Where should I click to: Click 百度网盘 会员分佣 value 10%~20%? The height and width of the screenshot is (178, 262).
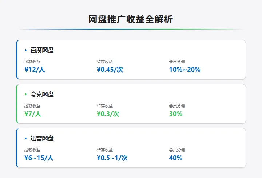tap(184, 70)
